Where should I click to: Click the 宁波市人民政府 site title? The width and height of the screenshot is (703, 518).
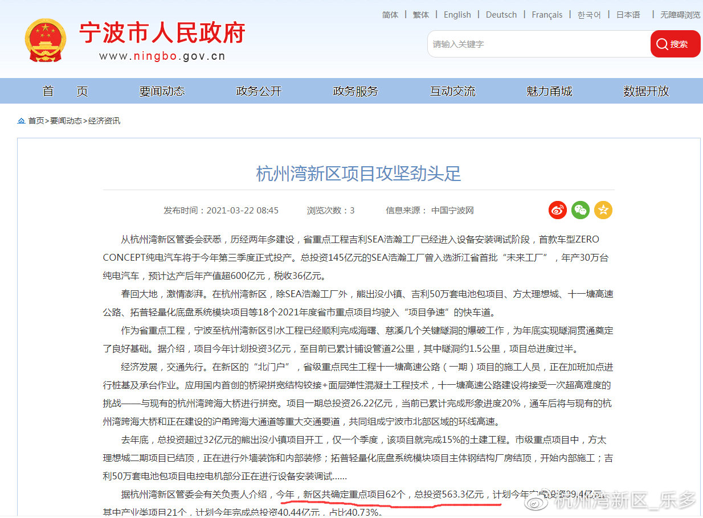(162, 33)
